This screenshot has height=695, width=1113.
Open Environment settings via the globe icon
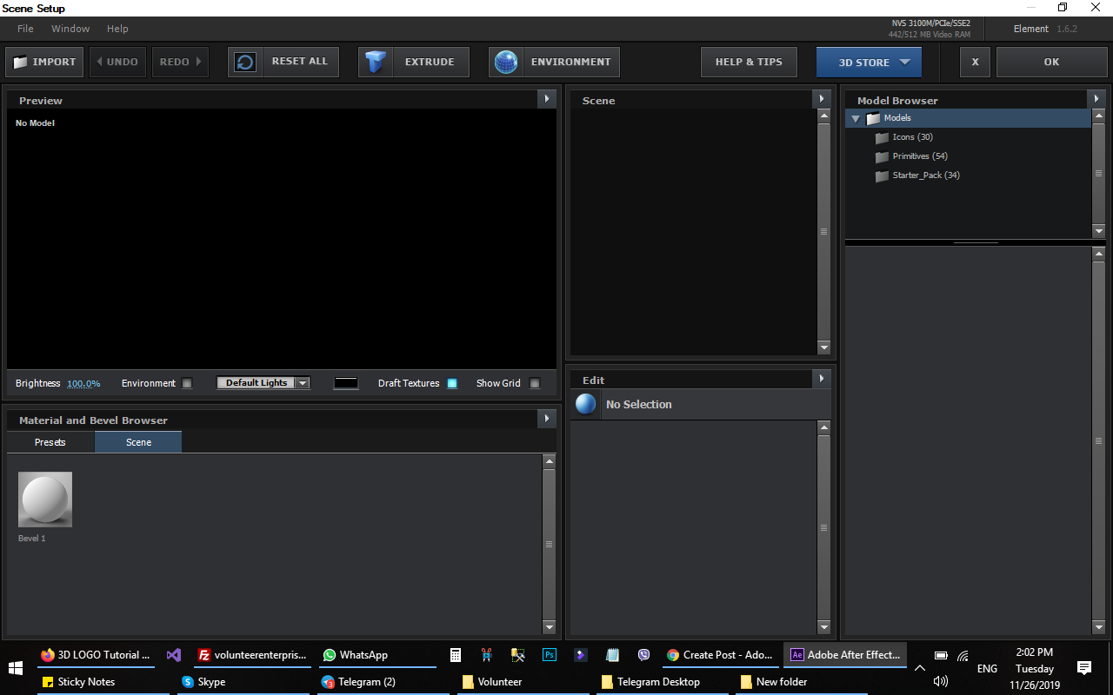click(x=506, y=61)
